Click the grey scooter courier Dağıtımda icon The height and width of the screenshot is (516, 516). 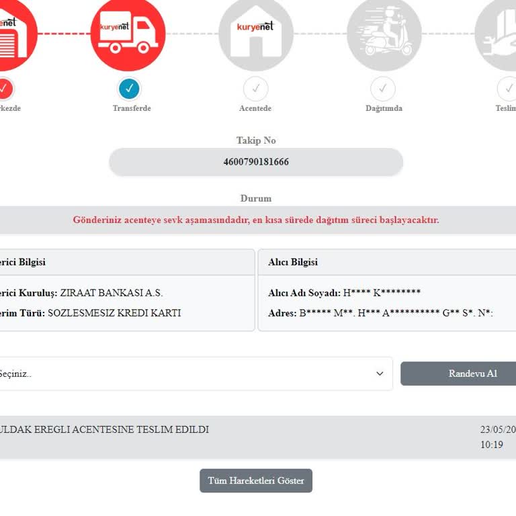384,34
